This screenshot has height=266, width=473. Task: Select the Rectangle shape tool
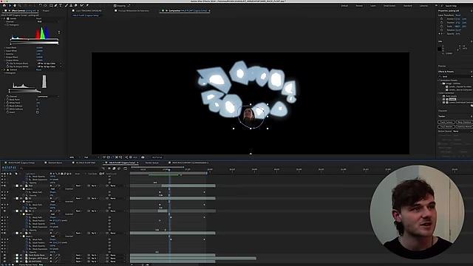[x=51, y=5]
